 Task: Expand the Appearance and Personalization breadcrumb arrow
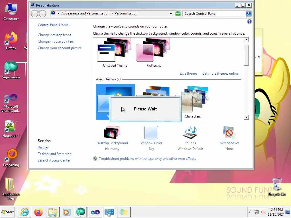pos(112,13)
